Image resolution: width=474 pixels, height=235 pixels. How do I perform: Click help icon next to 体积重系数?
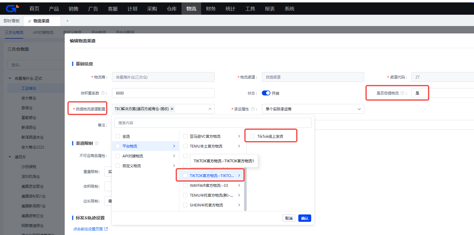pos(103,93)
